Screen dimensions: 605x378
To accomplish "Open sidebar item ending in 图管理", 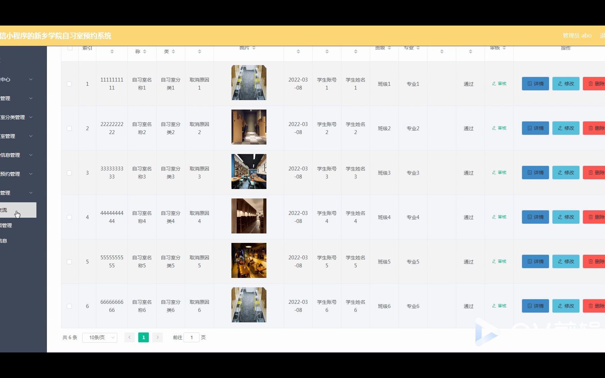I will click(18, 225).
